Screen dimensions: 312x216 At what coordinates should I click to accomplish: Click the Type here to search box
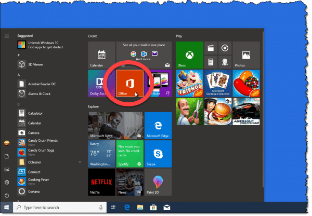60,208
